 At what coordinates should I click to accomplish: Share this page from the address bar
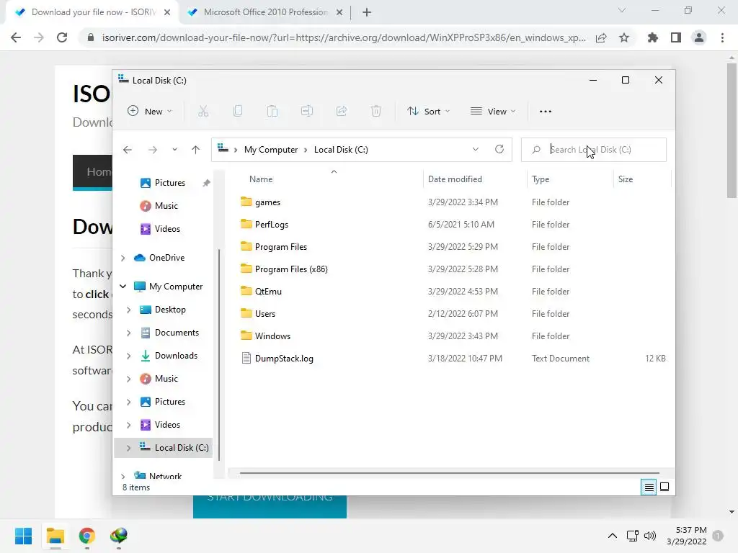601,37
